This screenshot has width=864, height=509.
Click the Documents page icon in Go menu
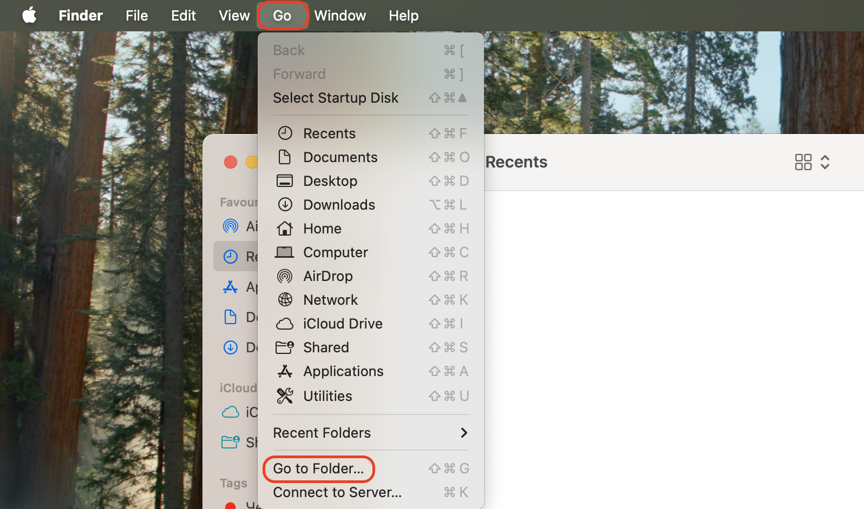(285, 157)
